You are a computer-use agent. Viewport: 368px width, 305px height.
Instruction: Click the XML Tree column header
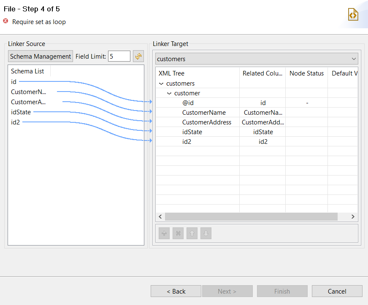click(x=171, y=73)
